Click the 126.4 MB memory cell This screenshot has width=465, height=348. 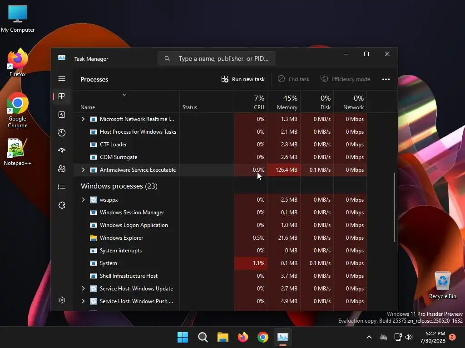284,170
